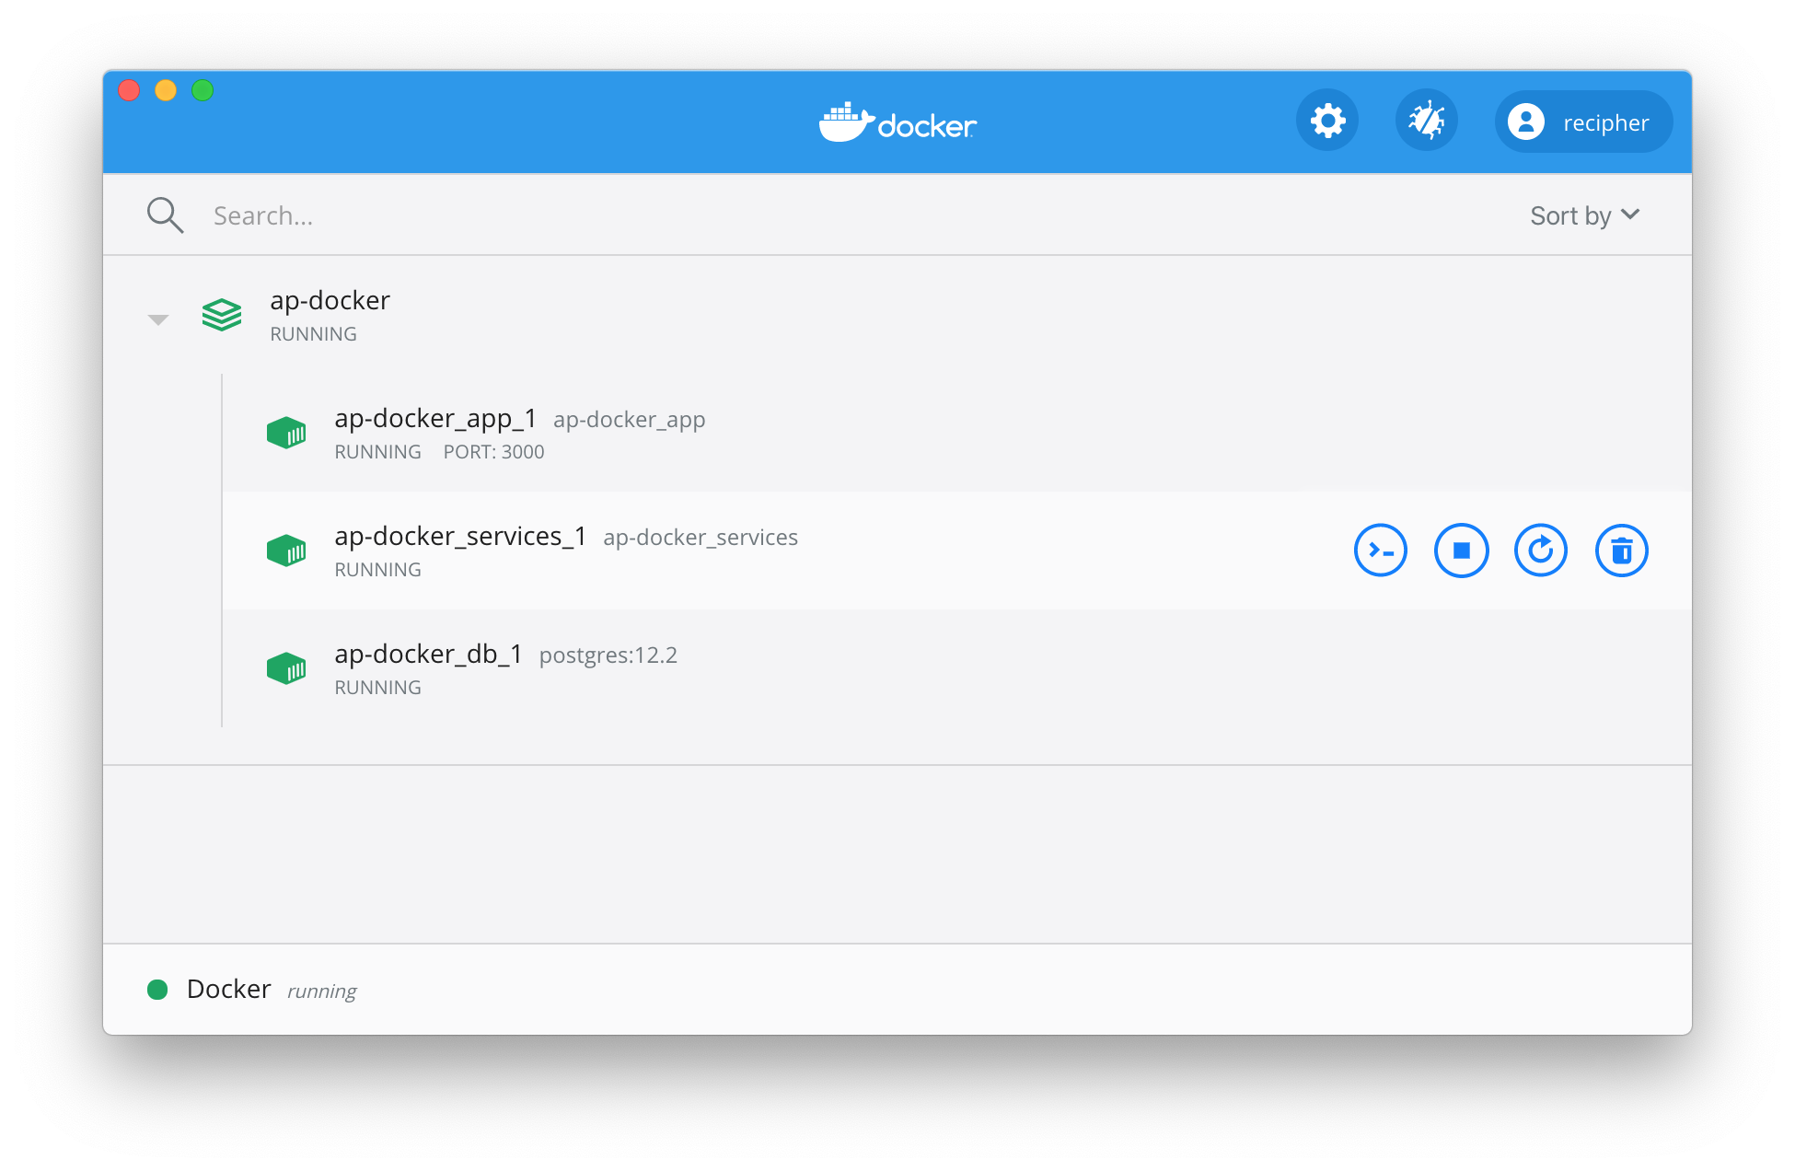
Task: Click in the Search input field
Action: (736, 215)
